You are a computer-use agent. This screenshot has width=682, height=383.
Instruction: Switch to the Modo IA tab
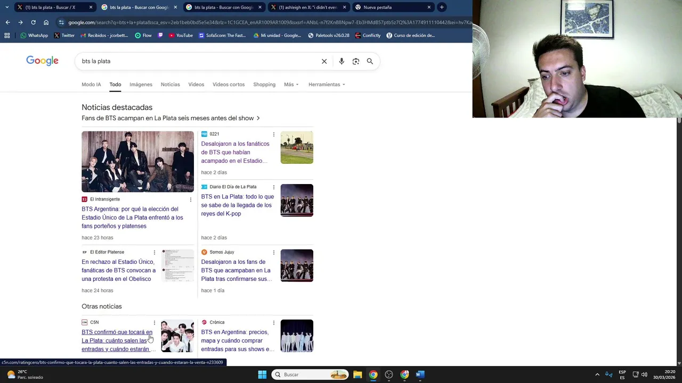point(91,85)
